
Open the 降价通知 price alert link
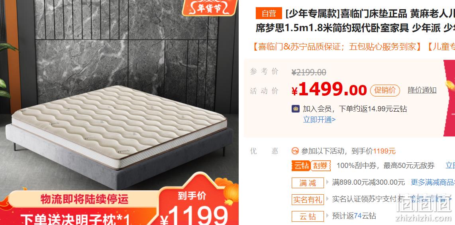click(x=422, y=90)
